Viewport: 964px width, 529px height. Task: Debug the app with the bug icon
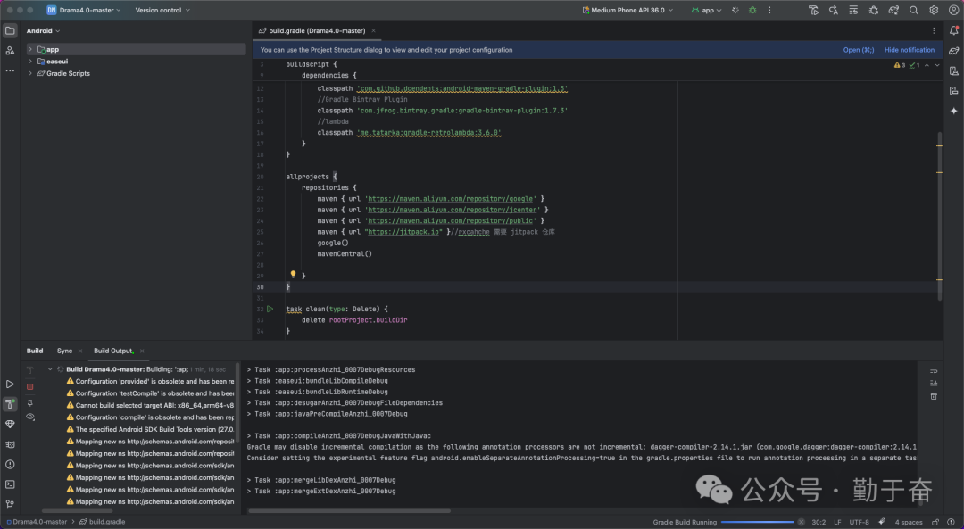point(752,11)
